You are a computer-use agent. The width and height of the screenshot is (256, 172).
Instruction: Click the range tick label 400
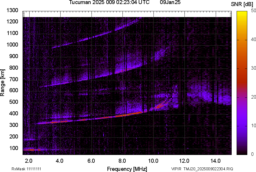click(14, 113)
